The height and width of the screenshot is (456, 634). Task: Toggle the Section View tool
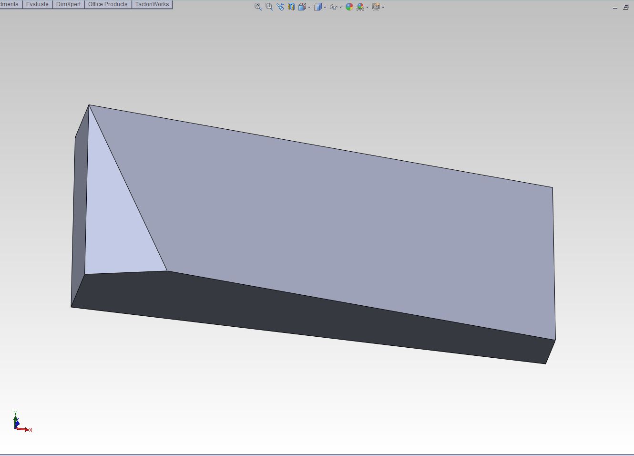pyautogui.click(x=291, y=7)
